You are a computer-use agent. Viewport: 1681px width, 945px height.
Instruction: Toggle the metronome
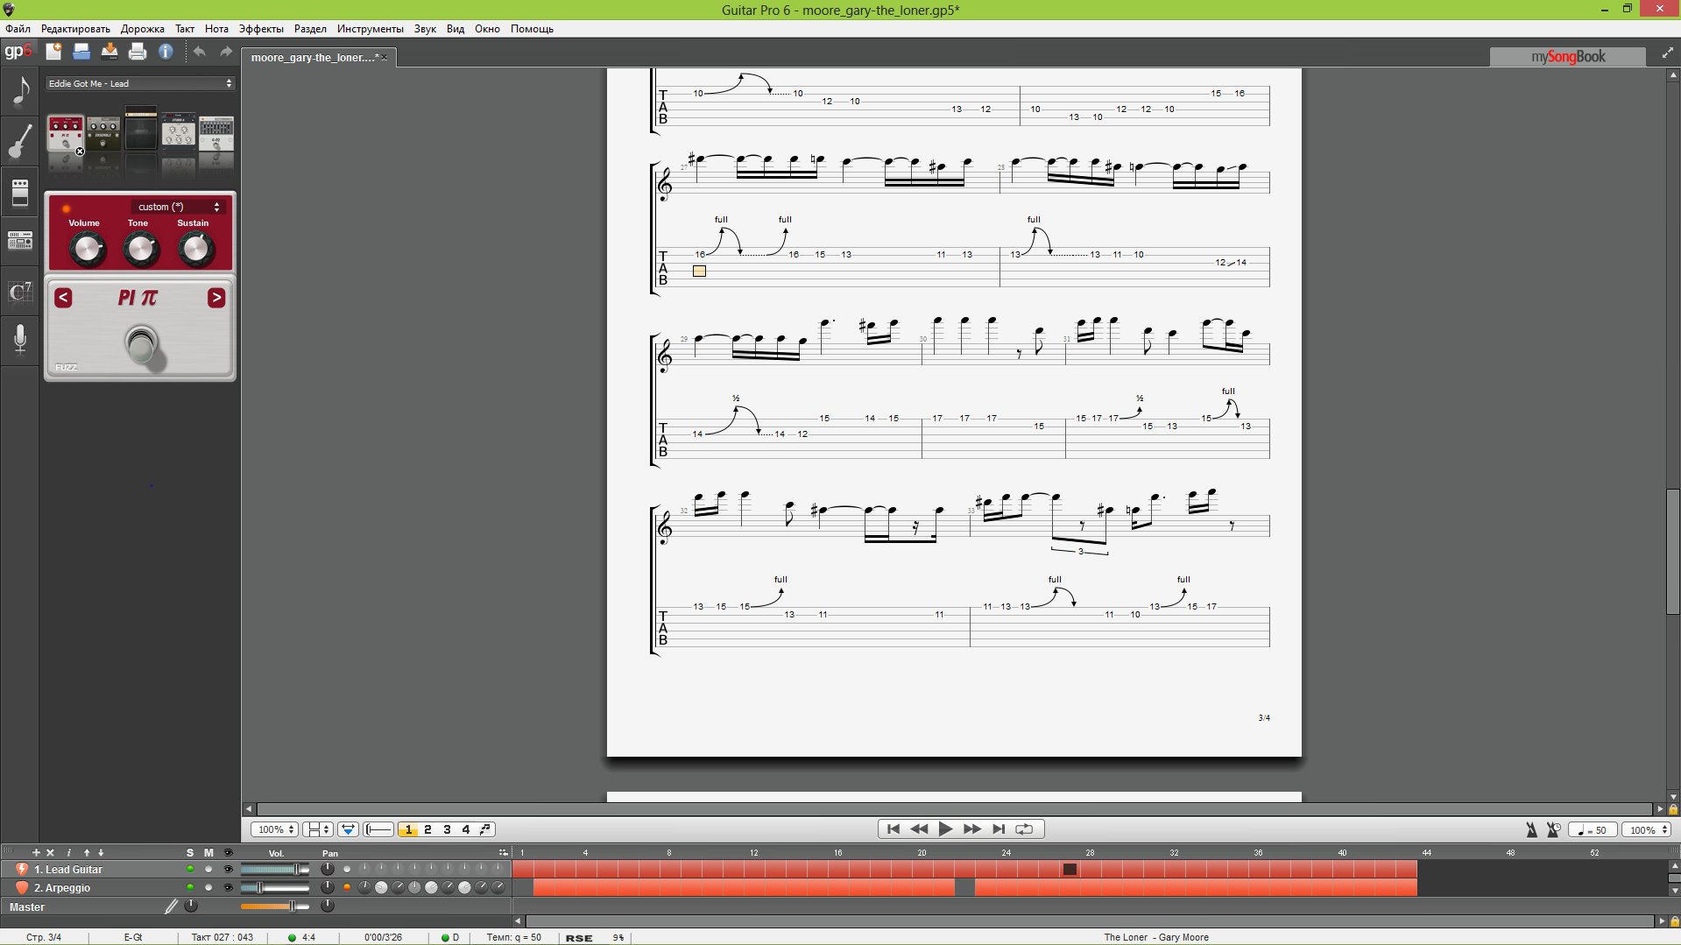(x=1531, y=829)
